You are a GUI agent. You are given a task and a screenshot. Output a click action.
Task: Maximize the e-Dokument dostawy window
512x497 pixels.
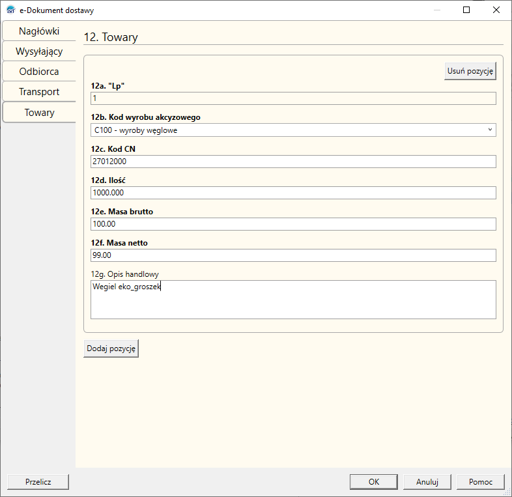pyautogui.click(x=466, y=10)
